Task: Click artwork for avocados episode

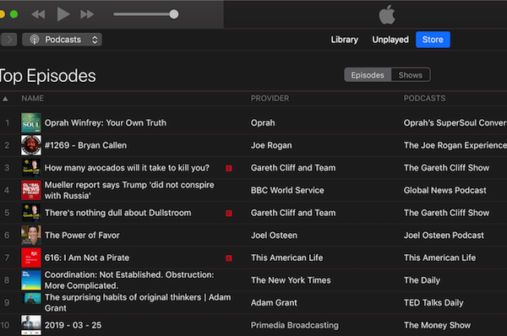Action: click(31, 168)
